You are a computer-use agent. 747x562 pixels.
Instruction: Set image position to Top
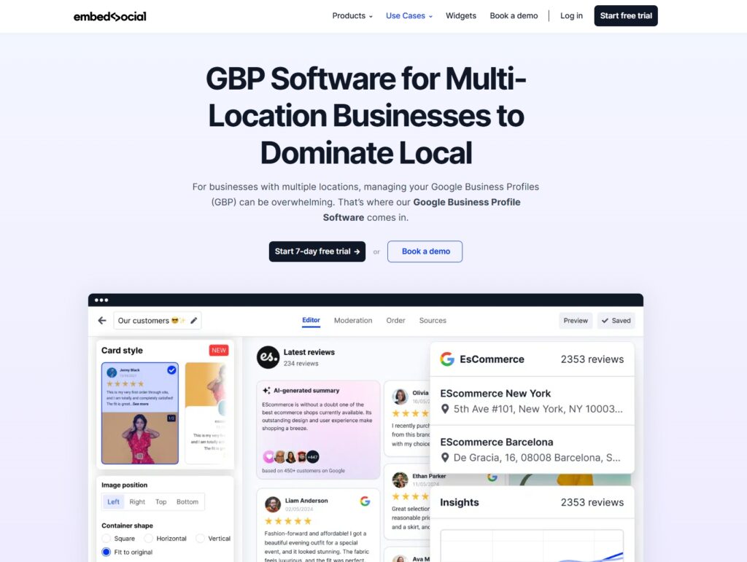click(x=161, y=501)
